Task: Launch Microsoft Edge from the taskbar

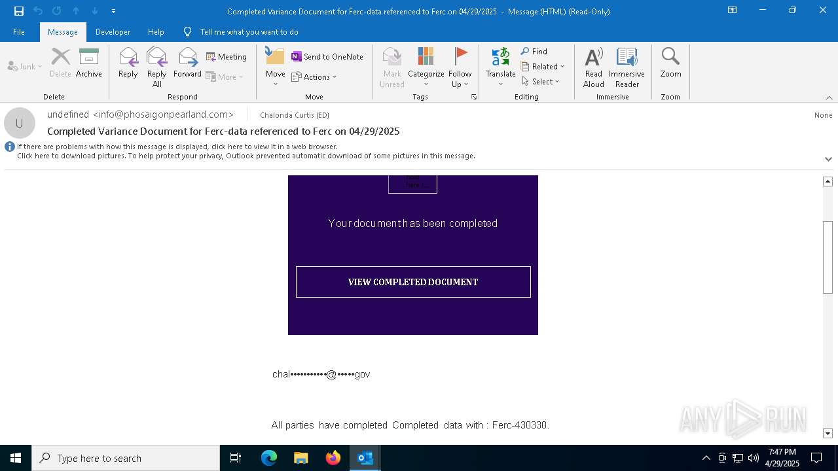Action: point(269,458)
